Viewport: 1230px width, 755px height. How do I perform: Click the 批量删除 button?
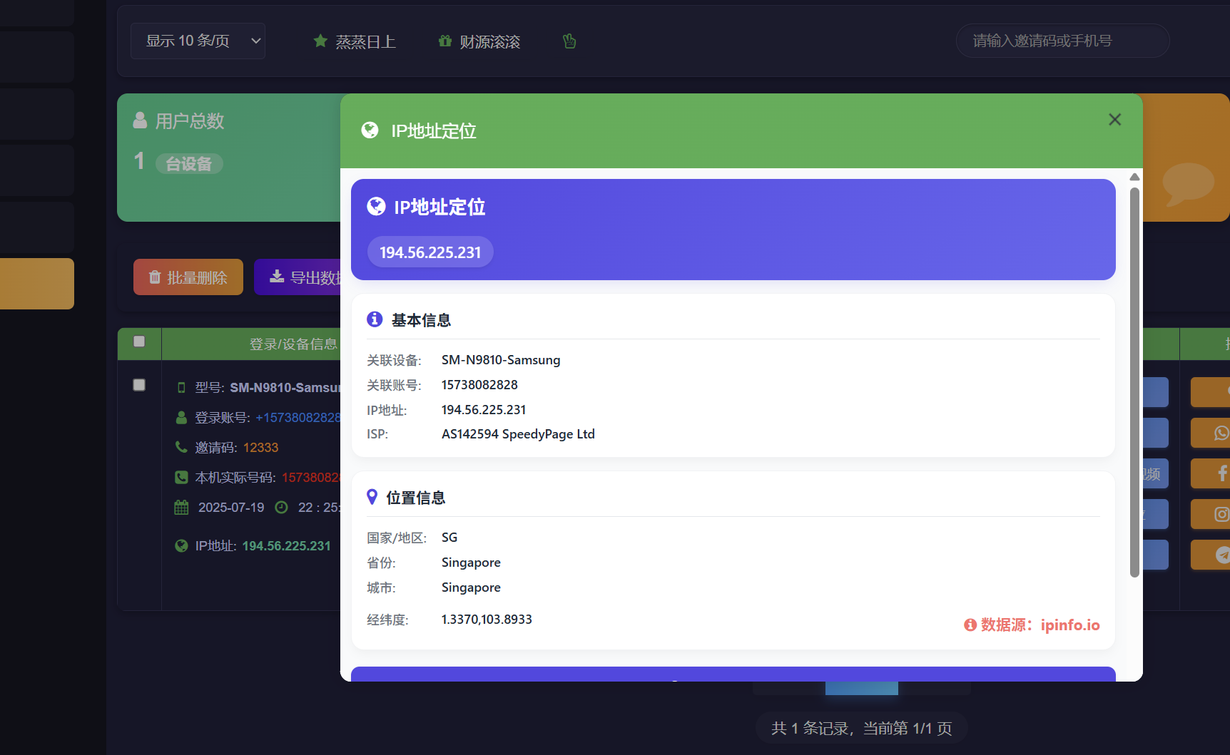(188, 277)
